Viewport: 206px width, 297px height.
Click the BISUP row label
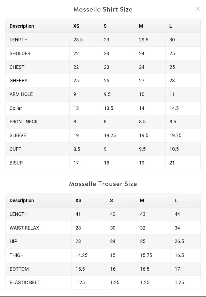[x=16, y=163]
